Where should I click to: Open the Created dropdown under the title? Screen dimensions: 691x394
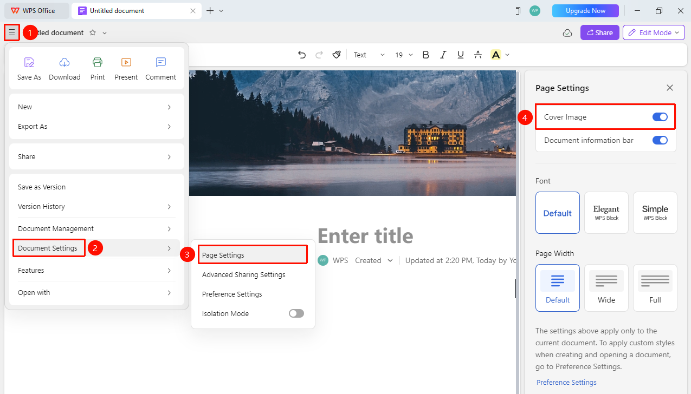[374, 260]
